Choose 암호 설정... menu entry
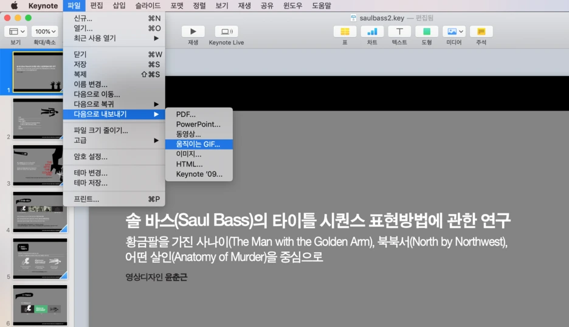 click(114, 157)
